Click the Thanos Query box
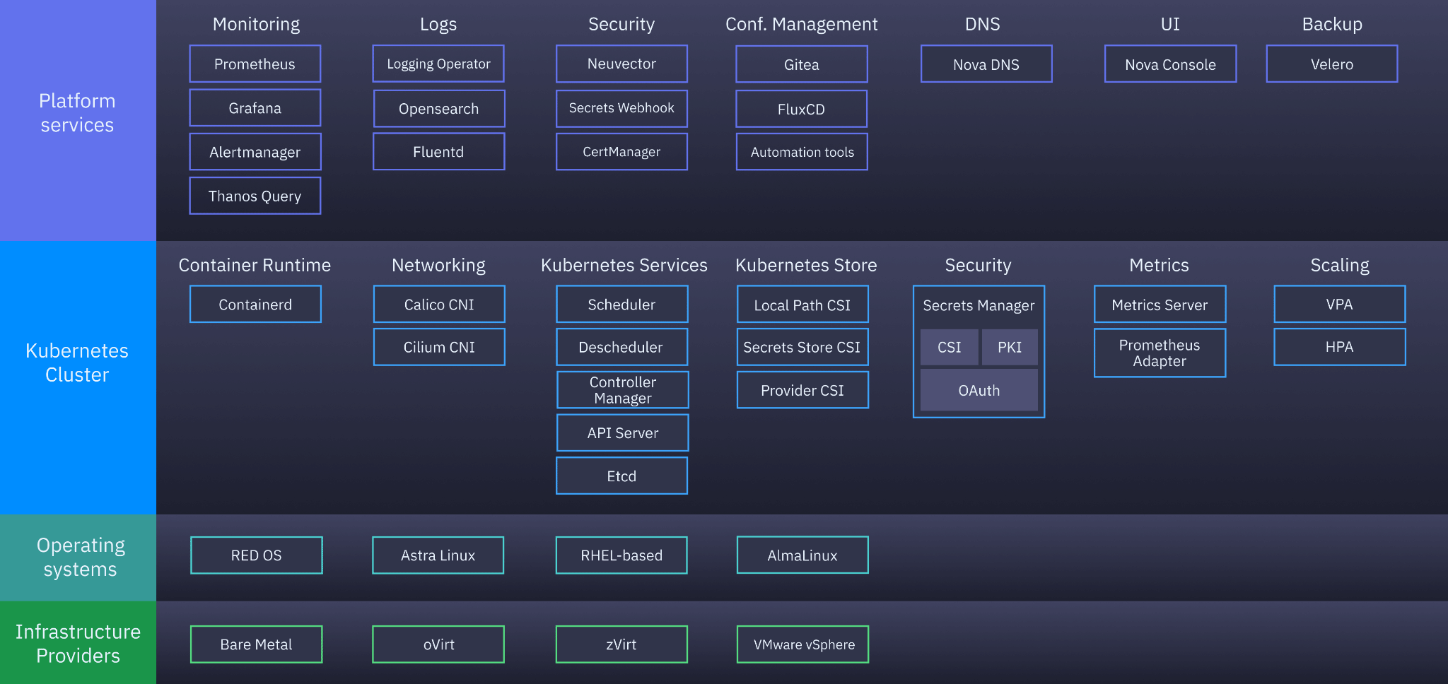 coord(255,196)
